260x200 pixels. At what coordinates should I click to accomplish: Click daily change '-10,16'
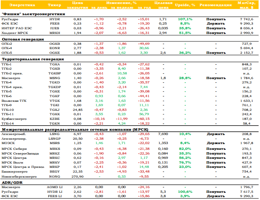click(x=99, y=119)
